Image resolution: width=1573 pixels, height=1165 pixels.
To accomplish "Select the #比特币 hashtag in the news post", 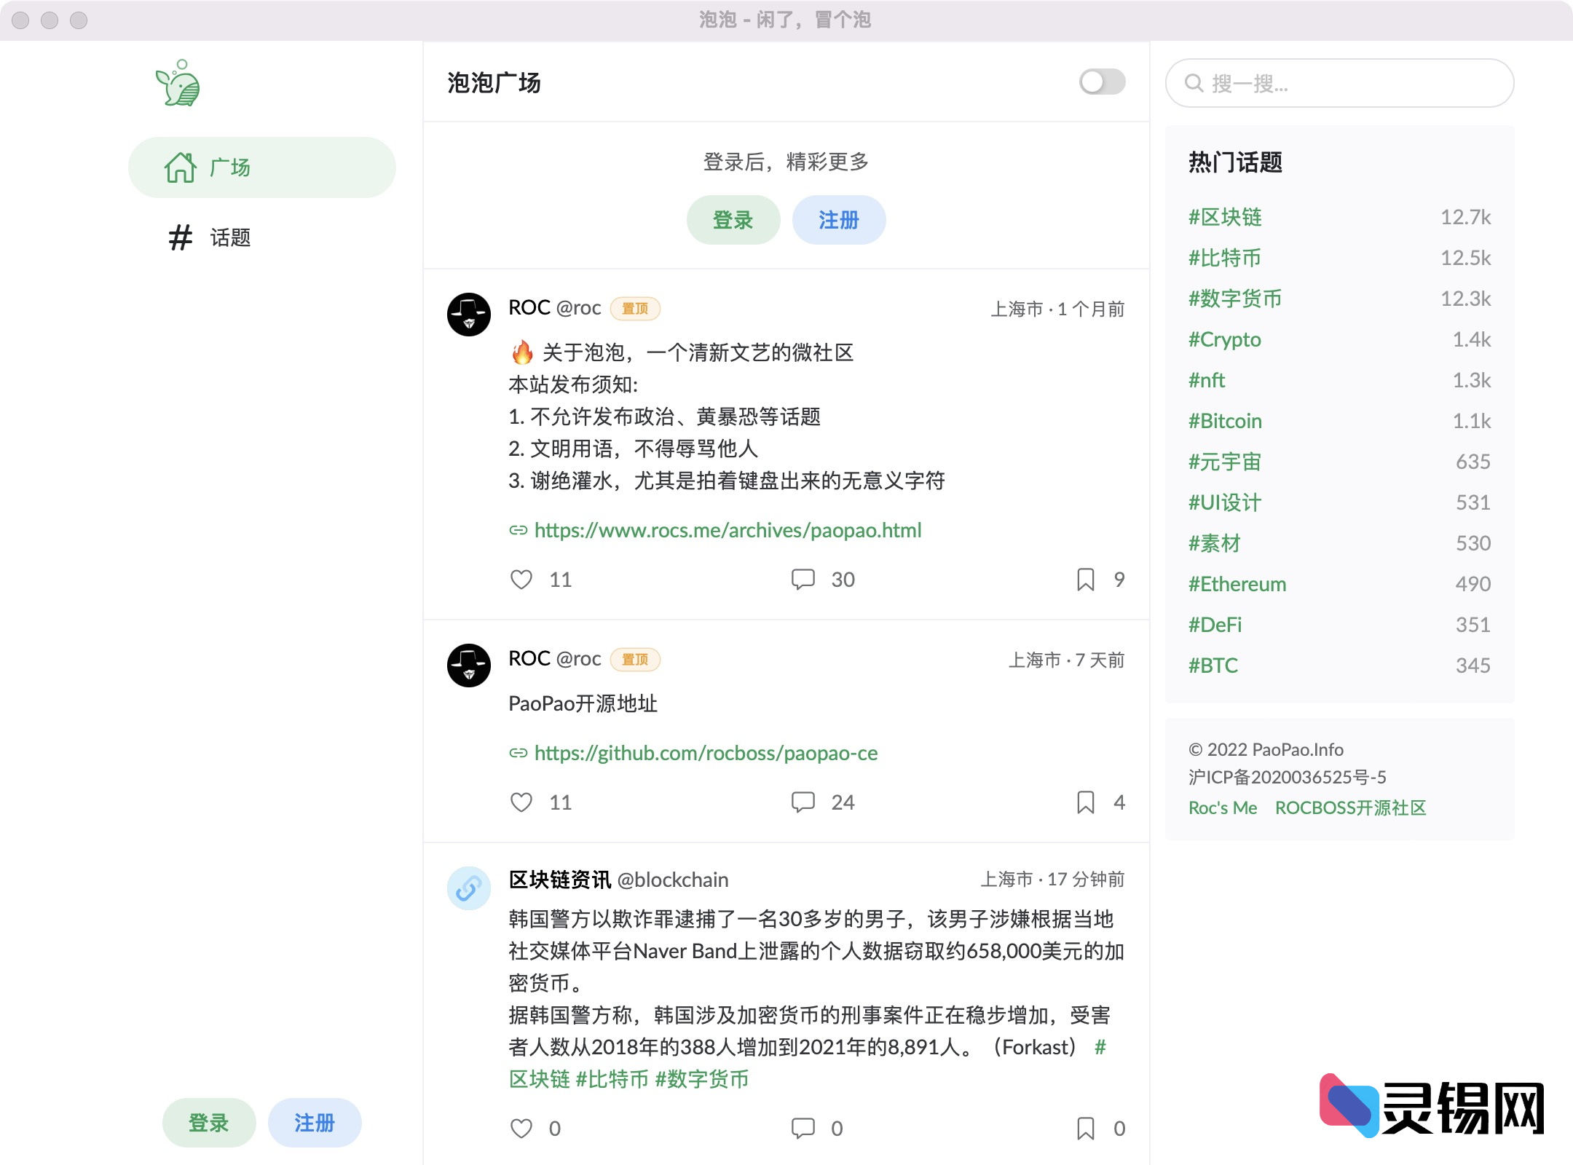I will click(x=612, y=1080).
